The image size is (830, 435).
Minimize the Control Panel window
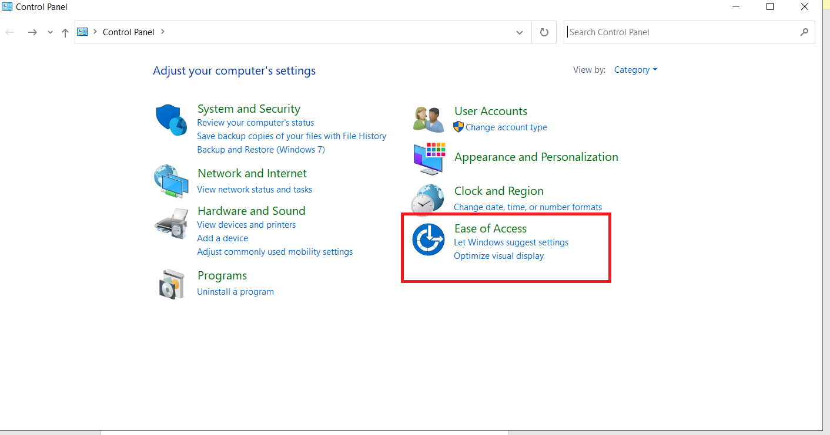[x=735, y=7]
